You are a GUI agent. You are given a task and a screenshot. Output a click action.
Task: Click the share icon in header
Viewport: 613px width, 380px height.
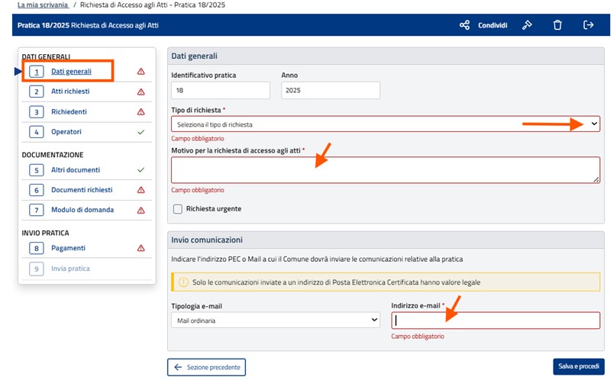tap(464, 25)
